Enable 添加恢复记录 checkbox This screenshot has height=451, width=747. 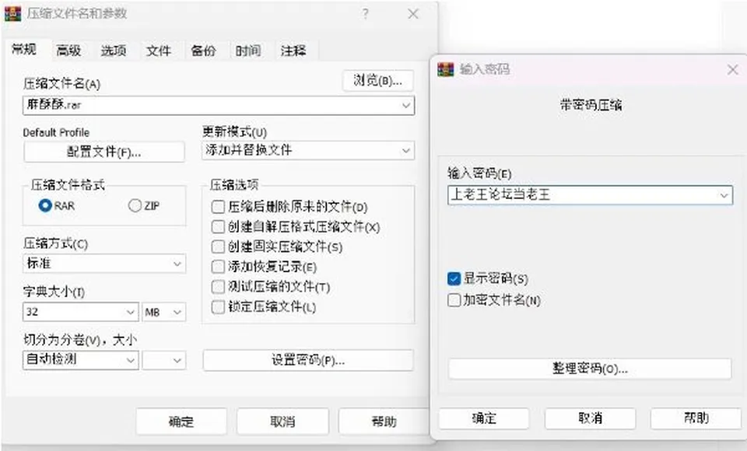[218, 267]
